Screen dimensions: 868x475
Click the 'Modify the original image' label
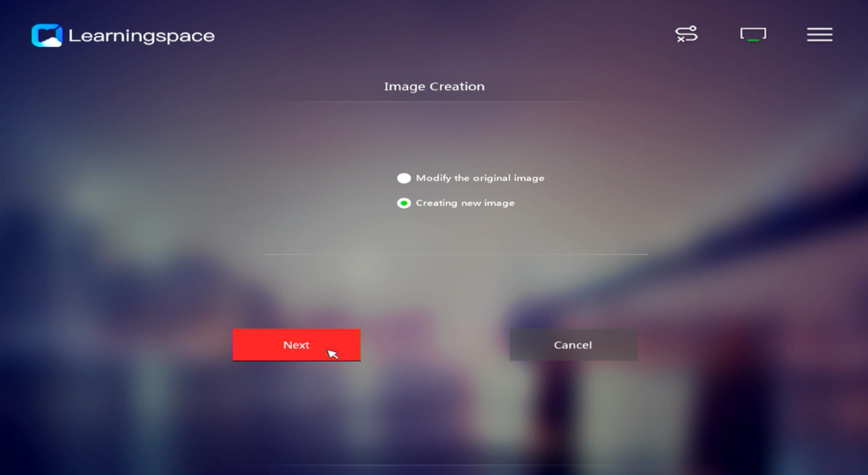pyautogui.click(x=480, y=178)
